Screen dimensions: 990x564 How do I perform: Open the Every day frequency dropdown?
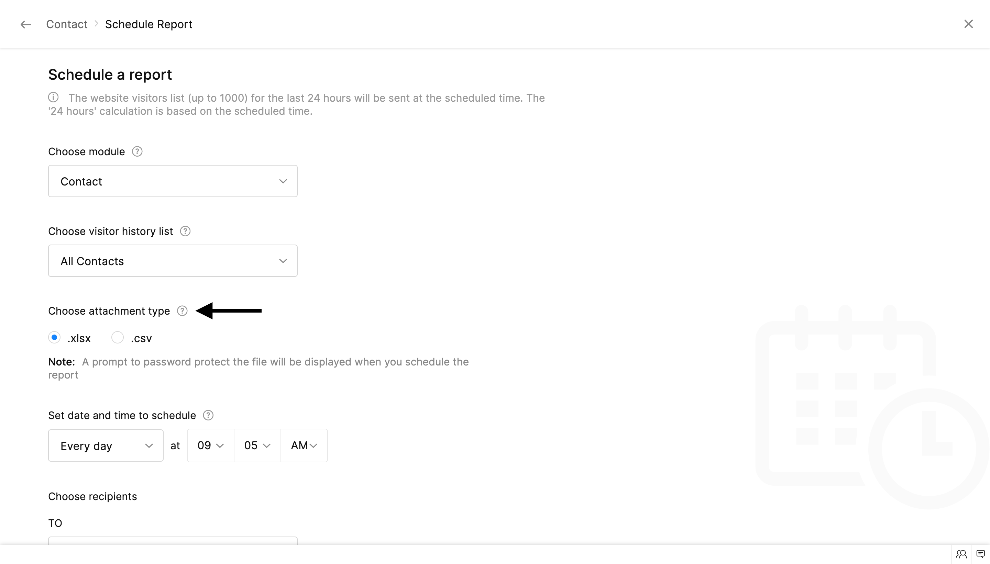(106, 445)
